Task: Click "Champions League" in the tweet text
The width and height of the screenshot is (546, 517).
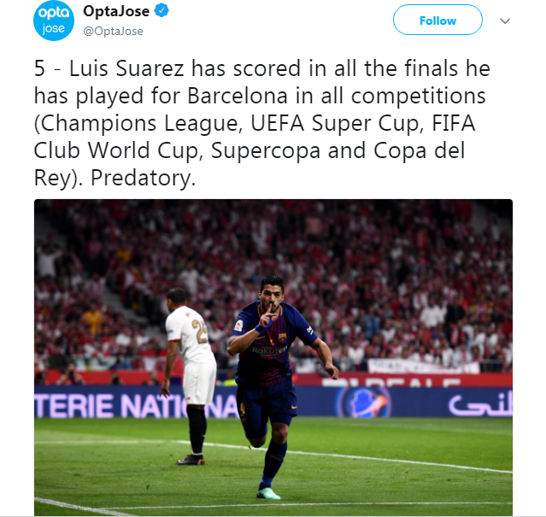Action: pyautogui.click(x=141, y=124)
